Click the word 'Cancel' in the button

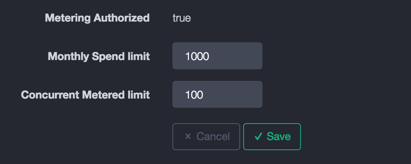click(213, 136)
